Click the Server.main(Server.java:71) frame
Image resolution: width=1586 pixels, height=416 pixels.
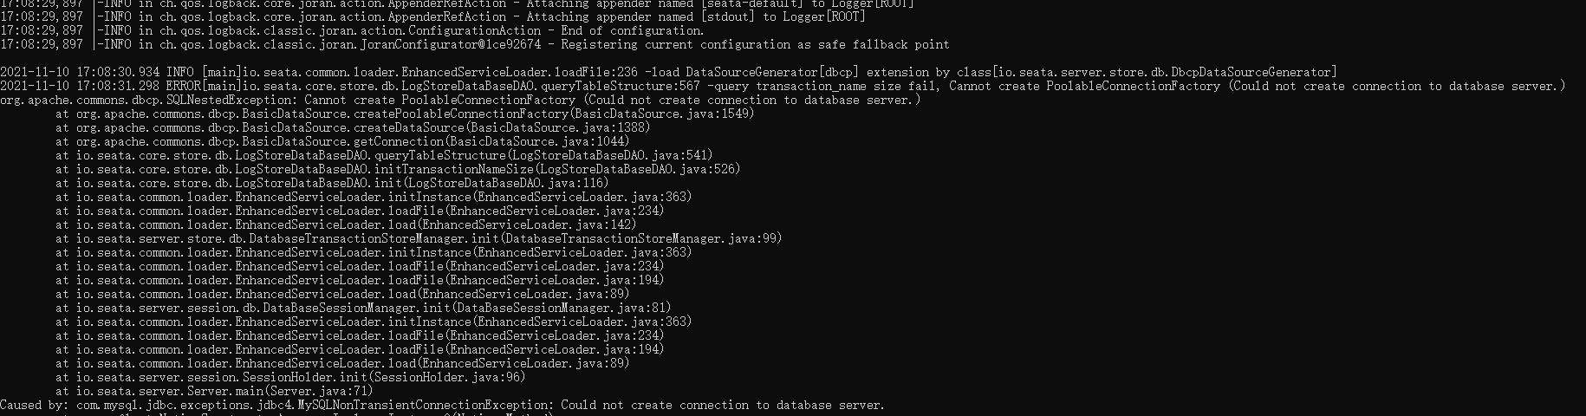coord(214,391)
